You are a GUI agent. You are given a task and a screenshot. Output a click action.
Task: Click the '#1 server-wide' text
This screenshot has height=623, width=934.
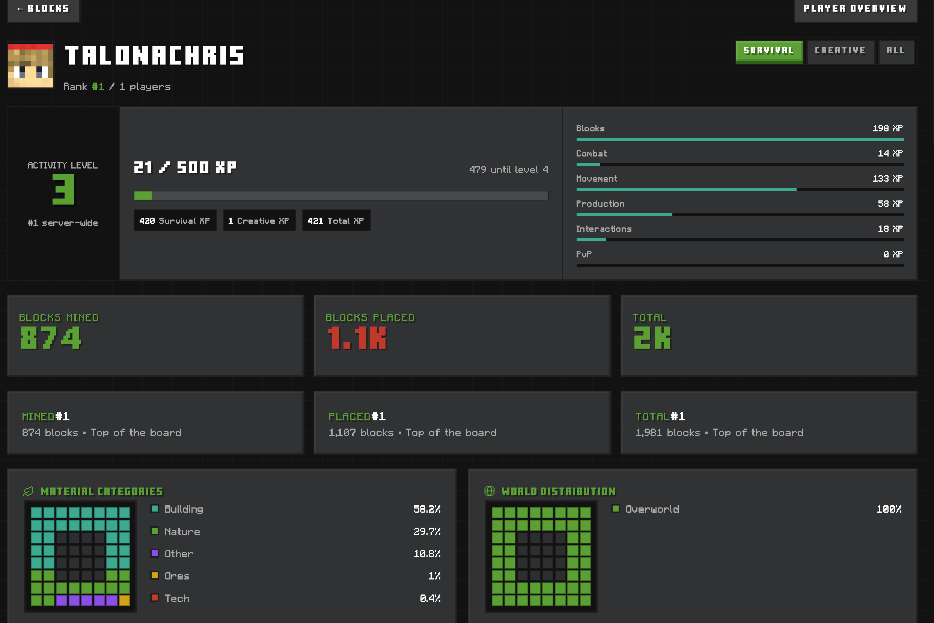63,223
